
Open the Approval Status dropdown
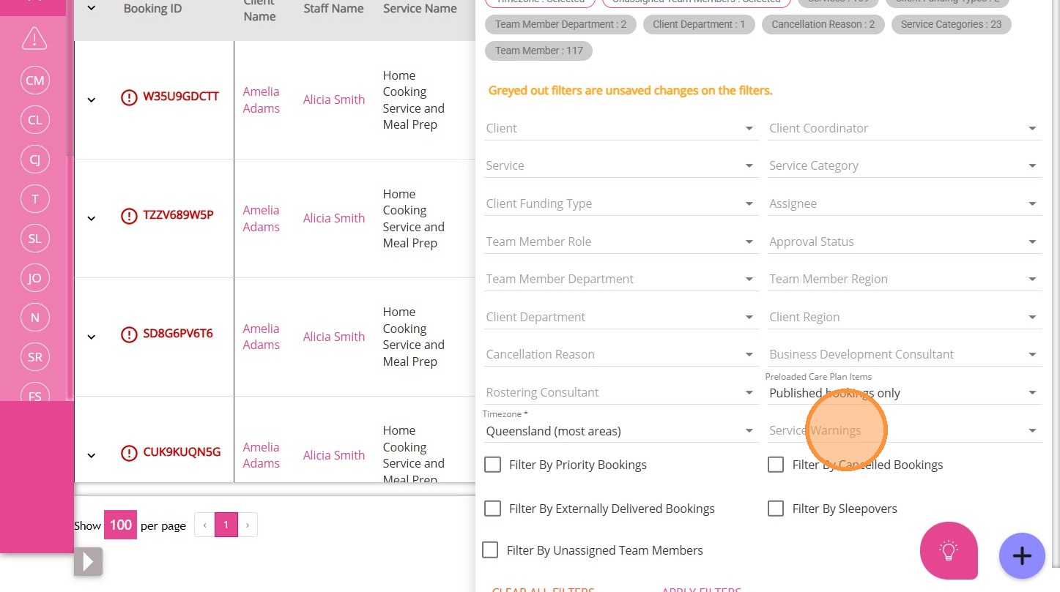pyautogui.click(x=904, y=241)
